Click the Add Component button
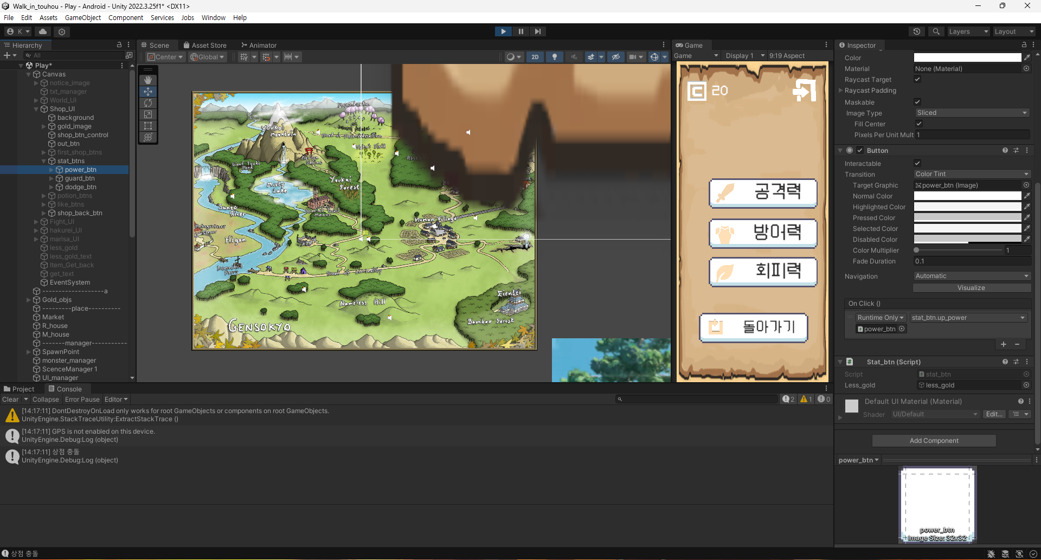This screenshot has width=1041, height=560. 934,441
